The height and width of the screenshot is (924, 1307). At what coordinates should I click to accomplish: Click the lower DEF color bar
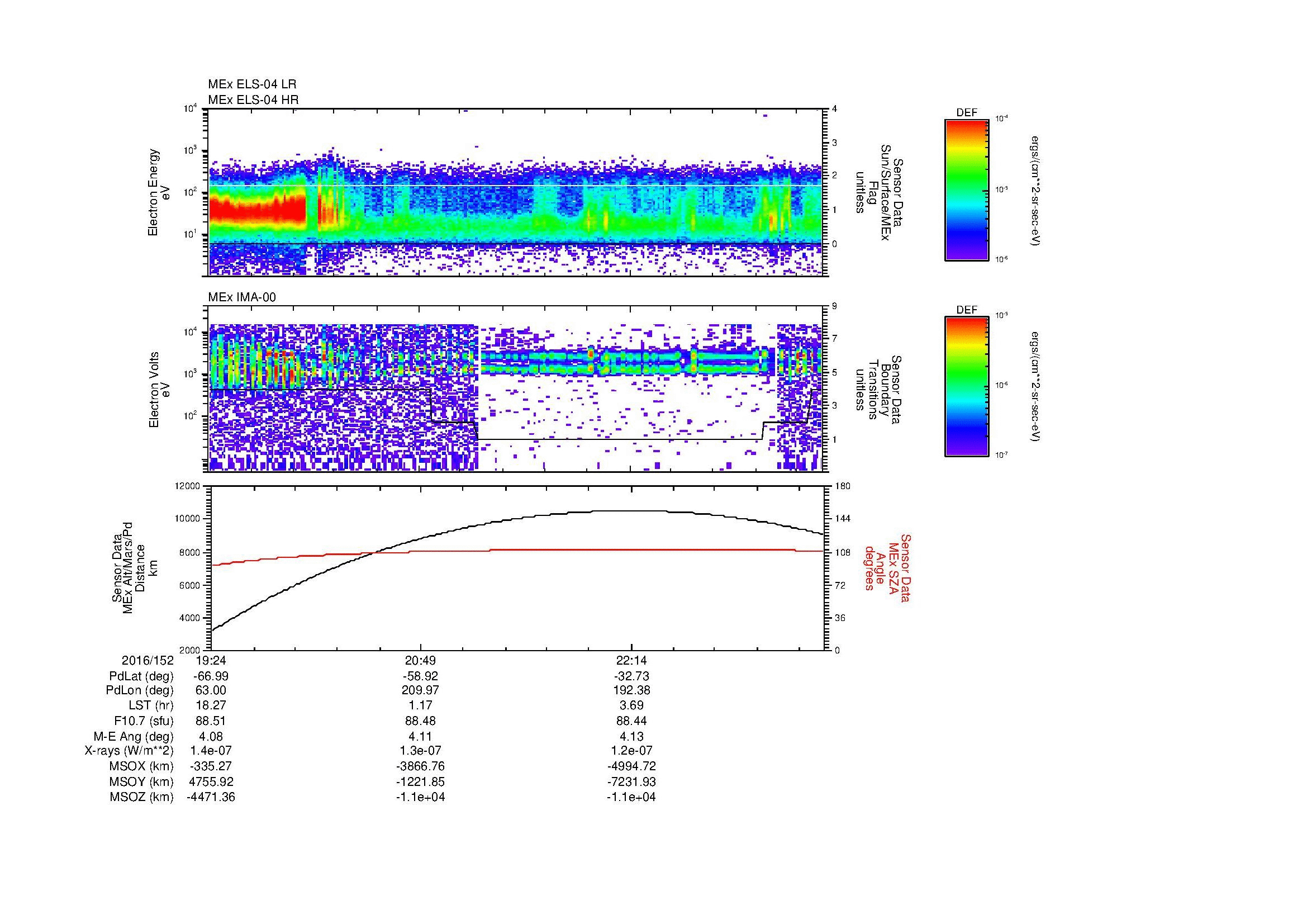967,387
